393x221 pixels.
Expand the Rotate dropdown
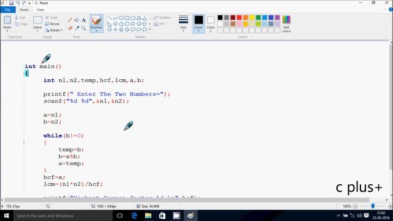tap(61, 30)
